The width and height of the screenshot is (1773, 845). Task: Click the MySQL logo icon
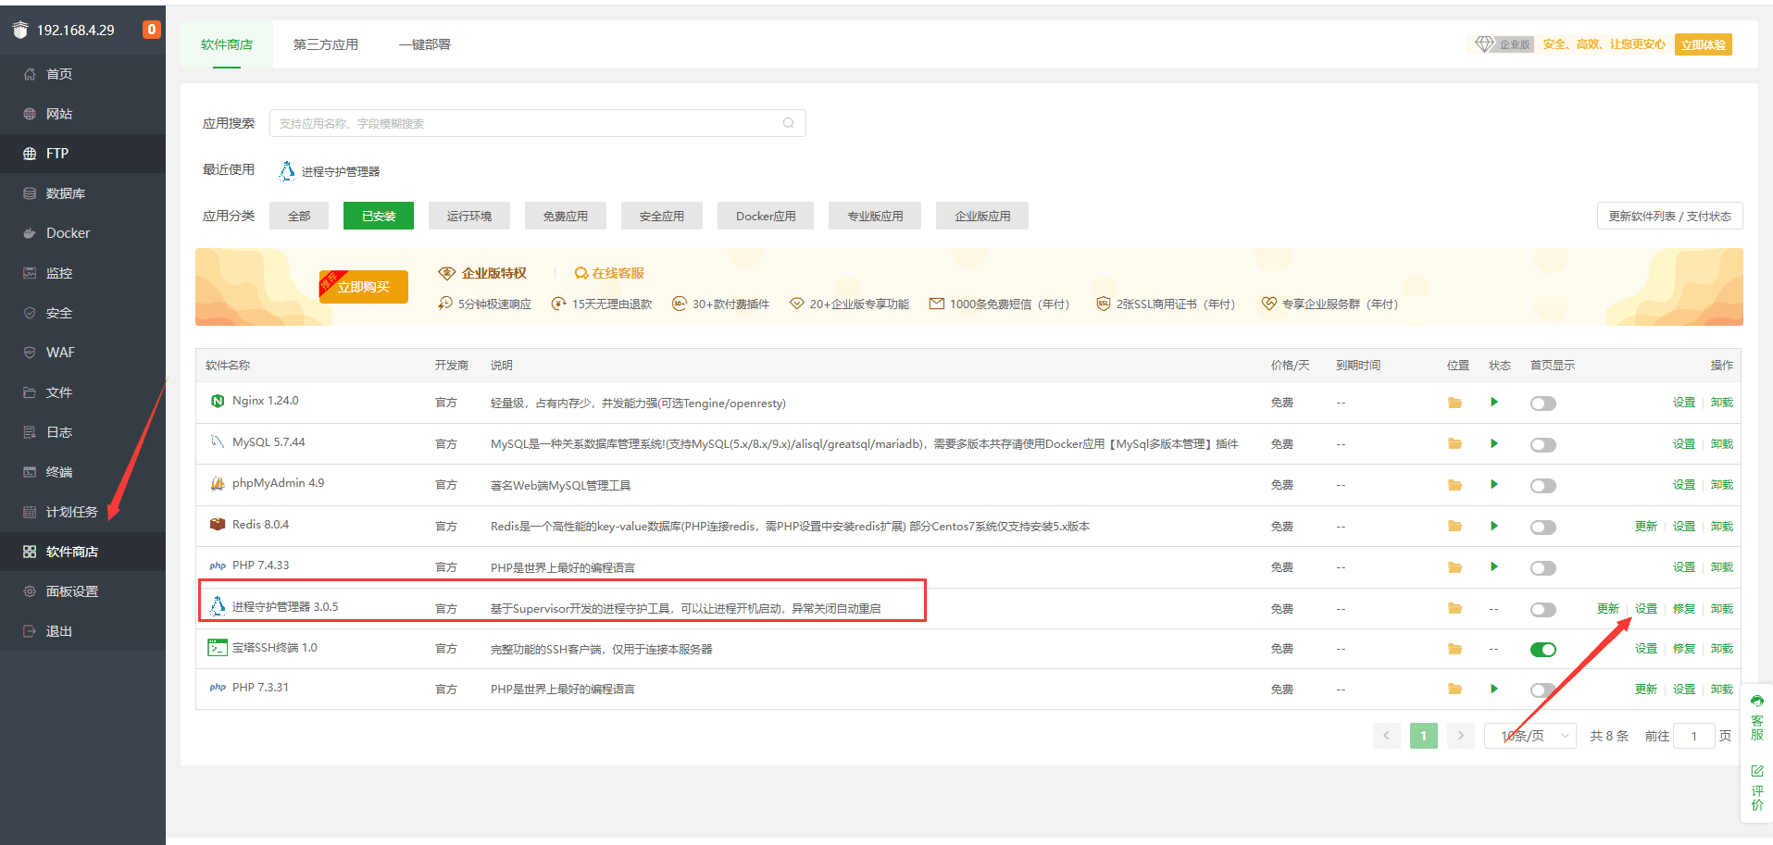(218, 441)
